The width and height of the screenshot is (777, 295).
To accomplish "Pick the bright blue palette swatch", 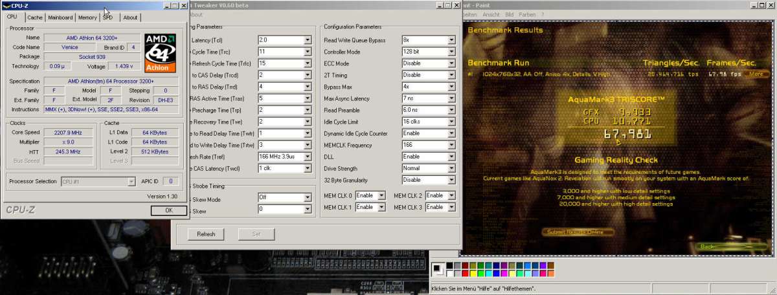I will [x=497, y=274].
